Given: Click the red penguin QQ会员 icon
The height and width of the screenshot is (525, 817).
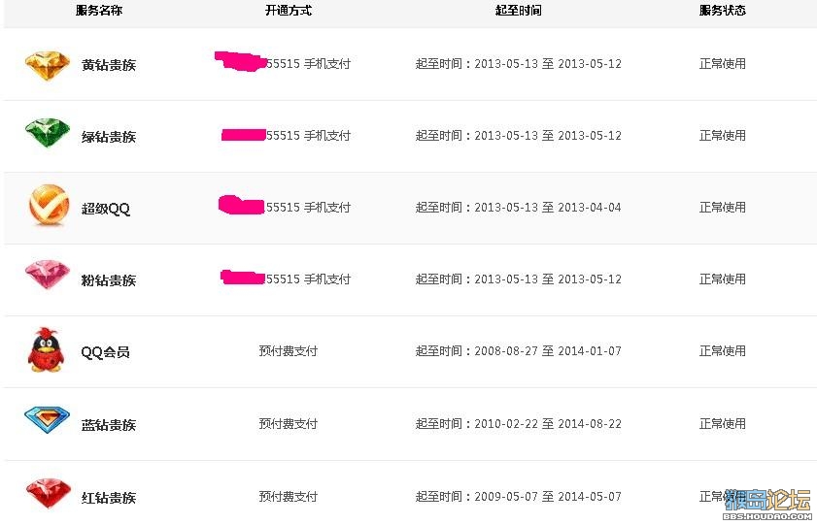Looking at the screenshot, I should tap(47, 349).
